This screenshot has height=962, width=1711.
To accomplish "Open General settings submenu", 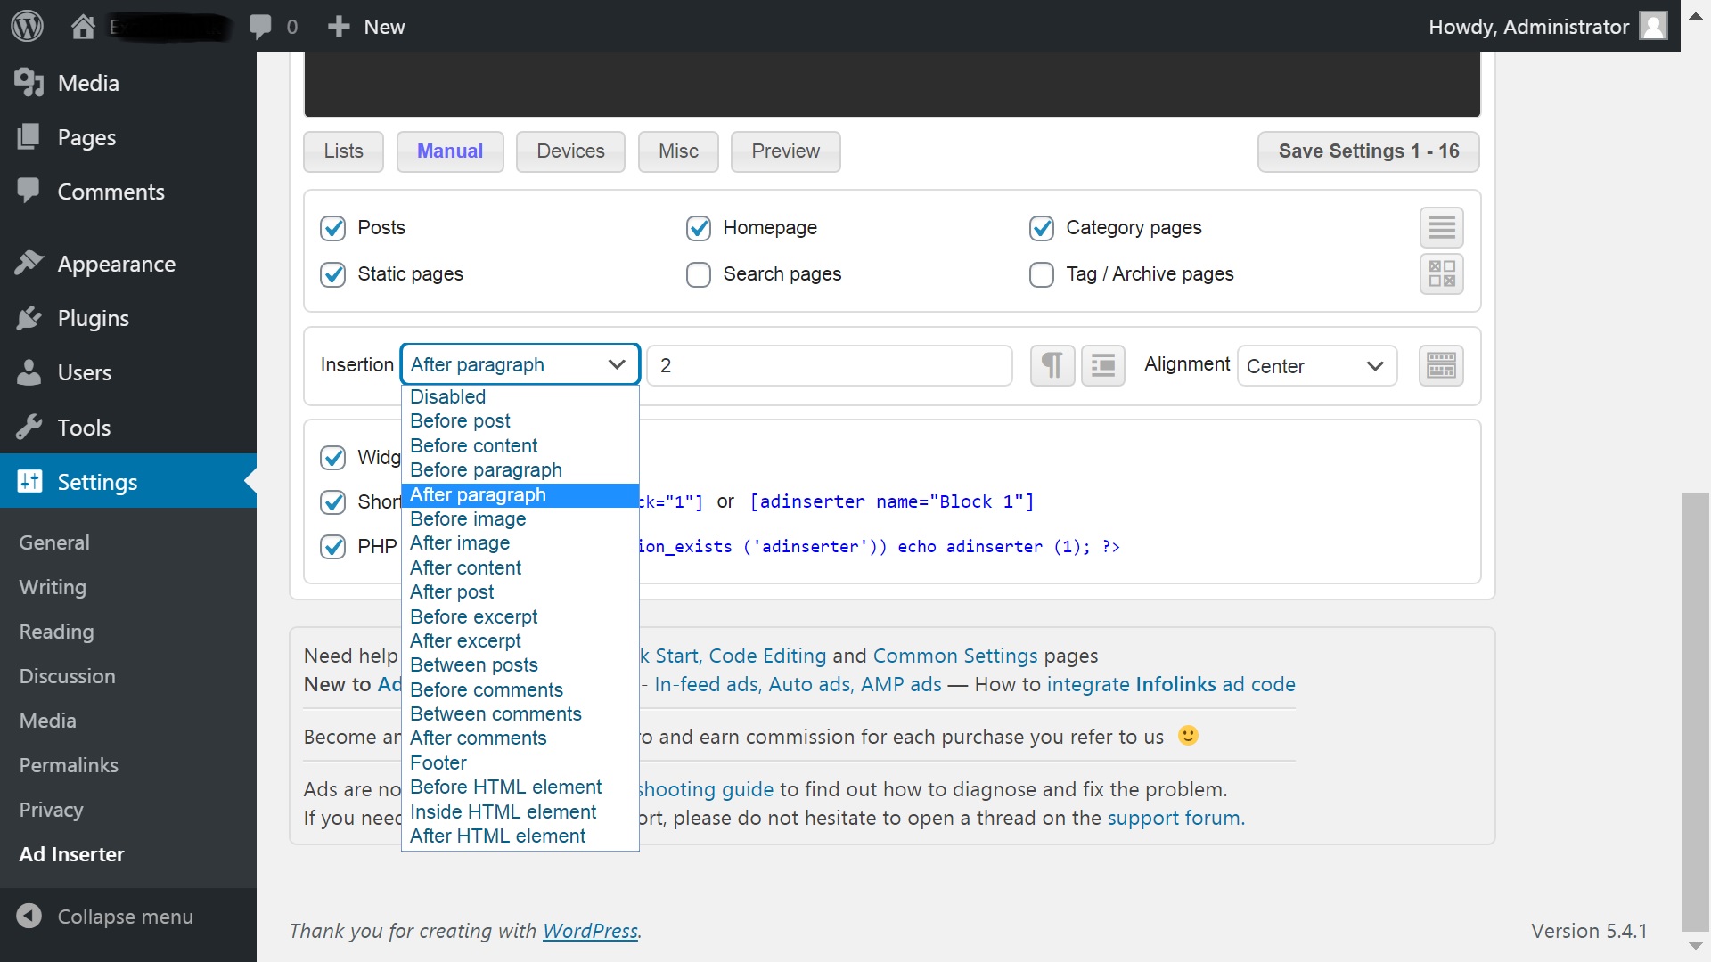I will (x=54, y=542).
